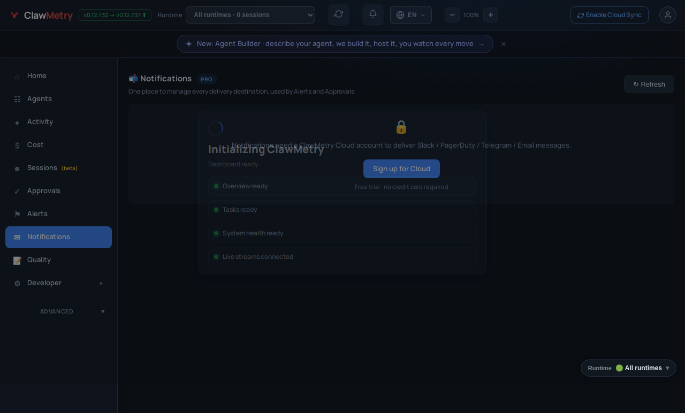Click the Alerts flag icon

pos(17,214)
